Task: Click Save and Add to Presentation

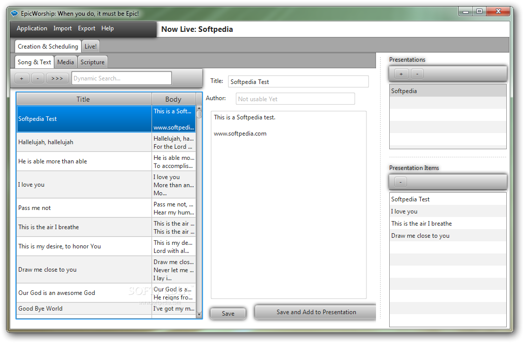Action: point(316,312)
